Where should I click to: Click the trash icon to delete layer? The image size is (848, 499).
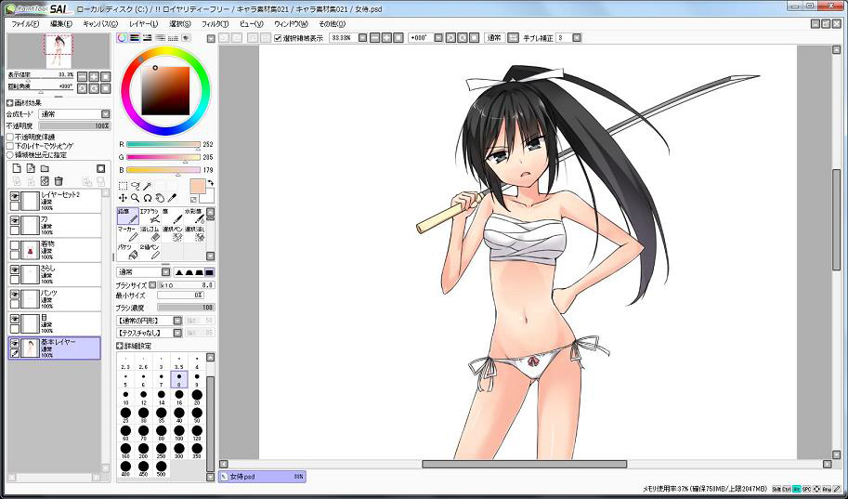pyautogui.click(x=59, y=181)
